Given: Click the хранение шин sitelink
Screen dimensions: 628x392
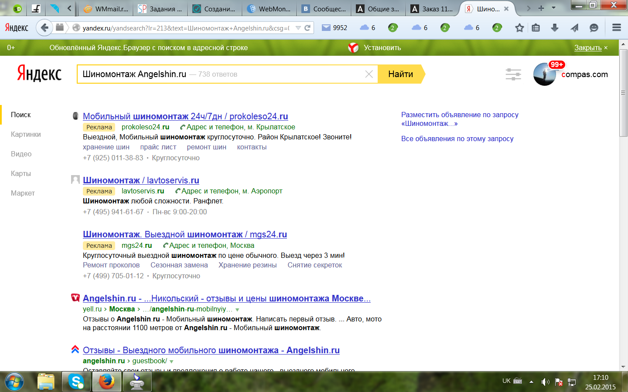Looking at the screenshot, I should (106, 147).
